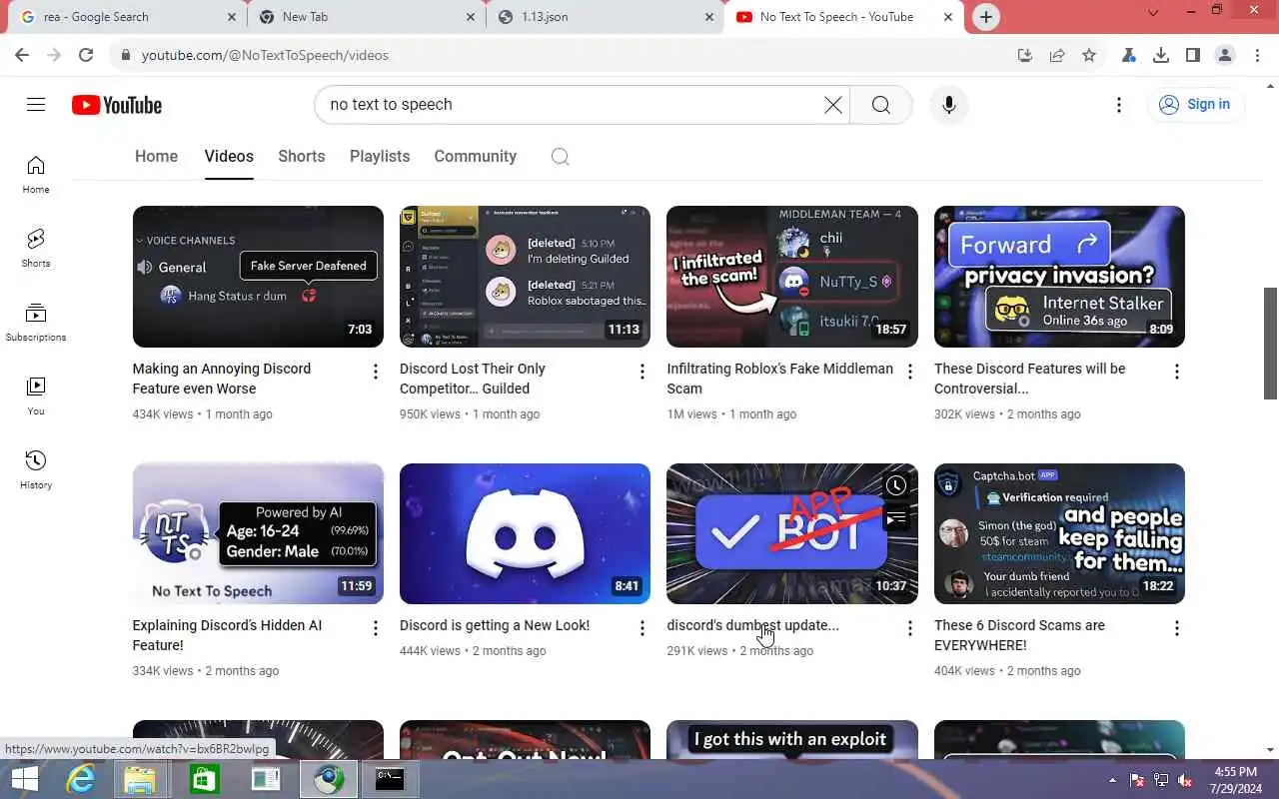Open the Windows Start menu
Image resolution: width=1279 pixels, height=799 pixels.
pyautogui.click(x=24, y=779)
